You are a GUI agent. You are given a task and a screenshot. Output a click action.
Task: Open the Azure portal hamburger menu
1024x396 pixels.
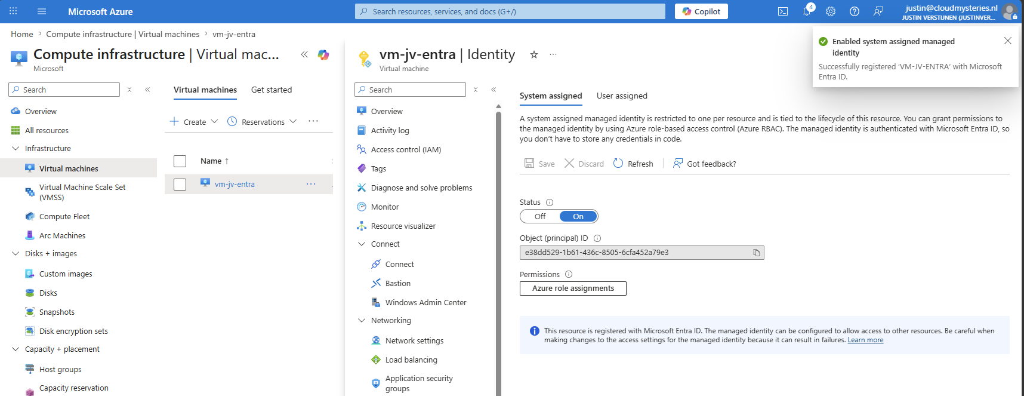coord(42,11)
